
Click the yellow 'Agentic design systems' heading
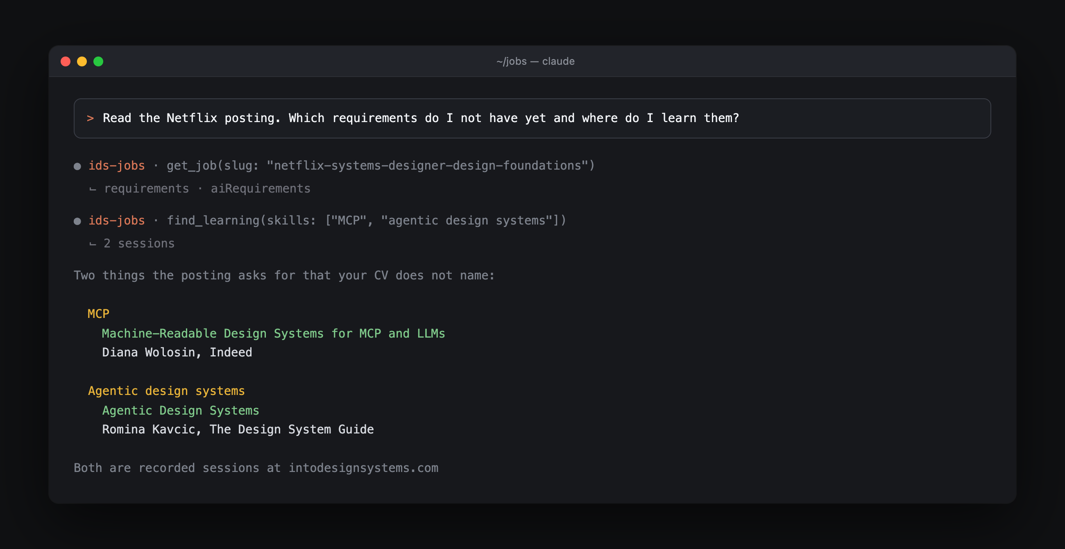[x=166, y=391]
